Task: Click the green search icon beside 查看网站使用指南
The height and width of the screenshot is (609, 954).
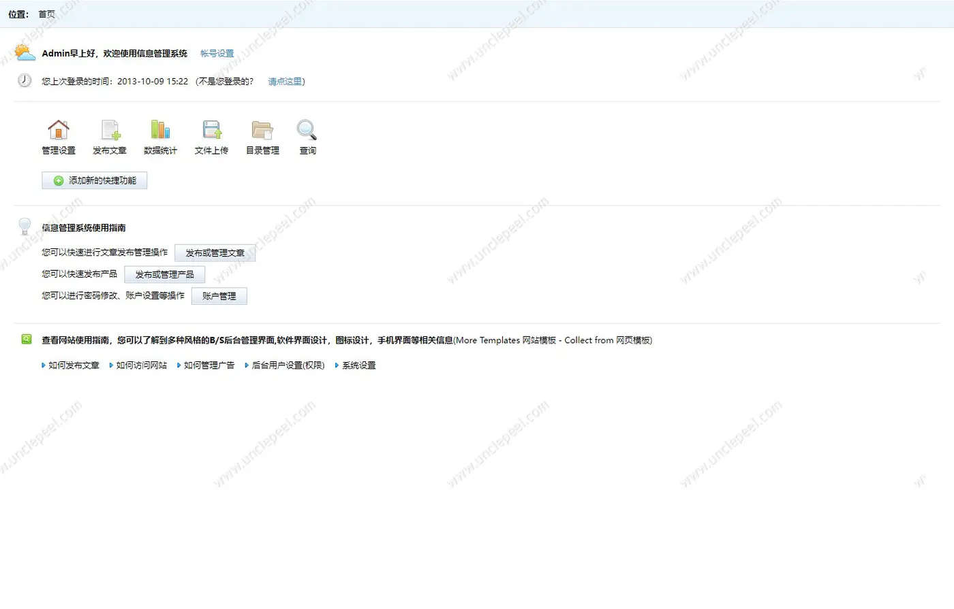Action: [27, 339]
